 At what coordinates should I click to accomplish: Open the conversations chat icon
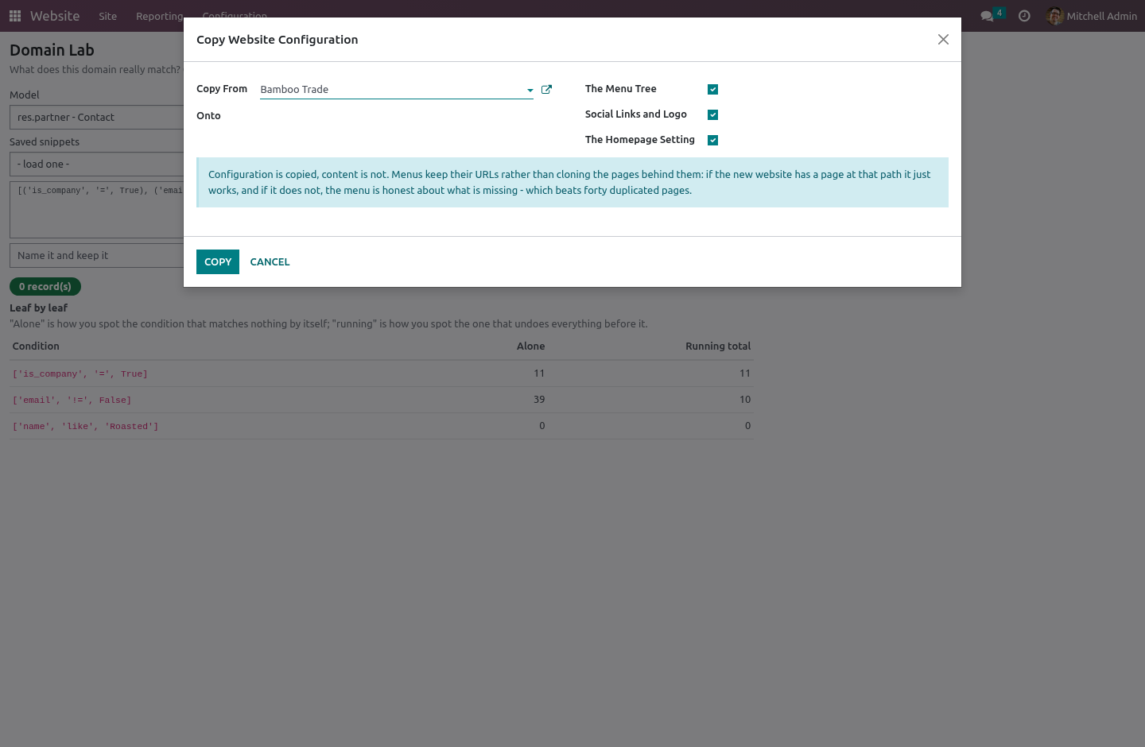point(988,16)
